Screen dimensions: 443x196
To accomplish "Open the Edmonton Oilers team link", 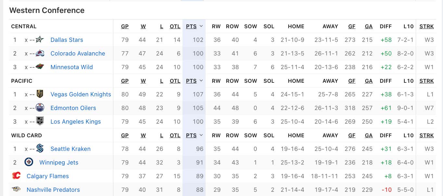I will 73,108.
